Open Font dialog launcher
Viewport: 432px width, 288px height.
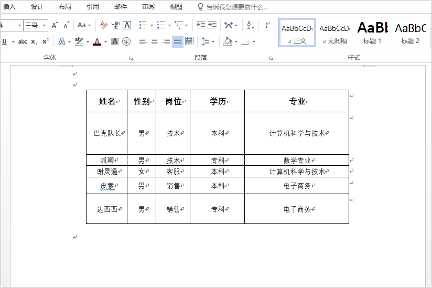tap(131, 58)
